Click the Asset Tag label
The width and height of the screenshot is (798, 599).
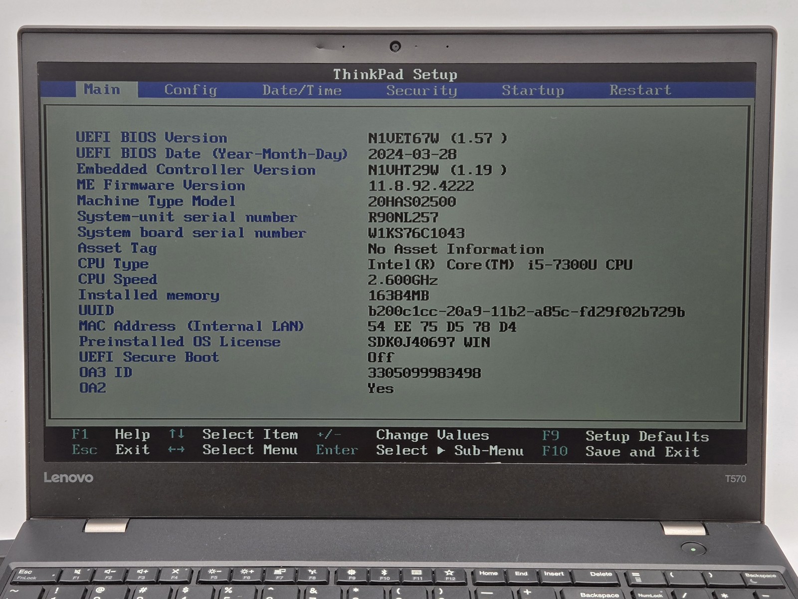click(x=117, y=248)
